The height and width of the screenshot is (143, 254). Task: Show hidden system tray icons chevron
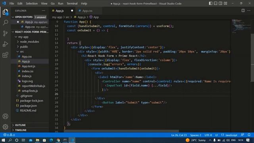(x=210, y=140)
